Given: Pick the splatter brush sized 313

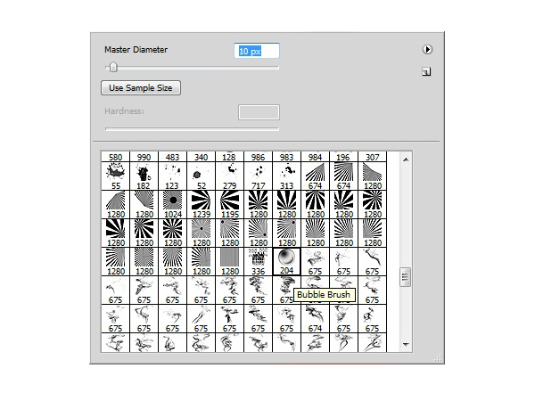Looking at the screenshot, I should [x=286, y=176].
